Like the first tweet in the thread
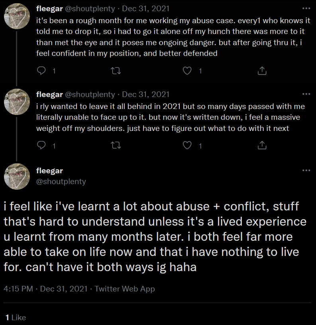The image size is (316, 325). point(187,71)
